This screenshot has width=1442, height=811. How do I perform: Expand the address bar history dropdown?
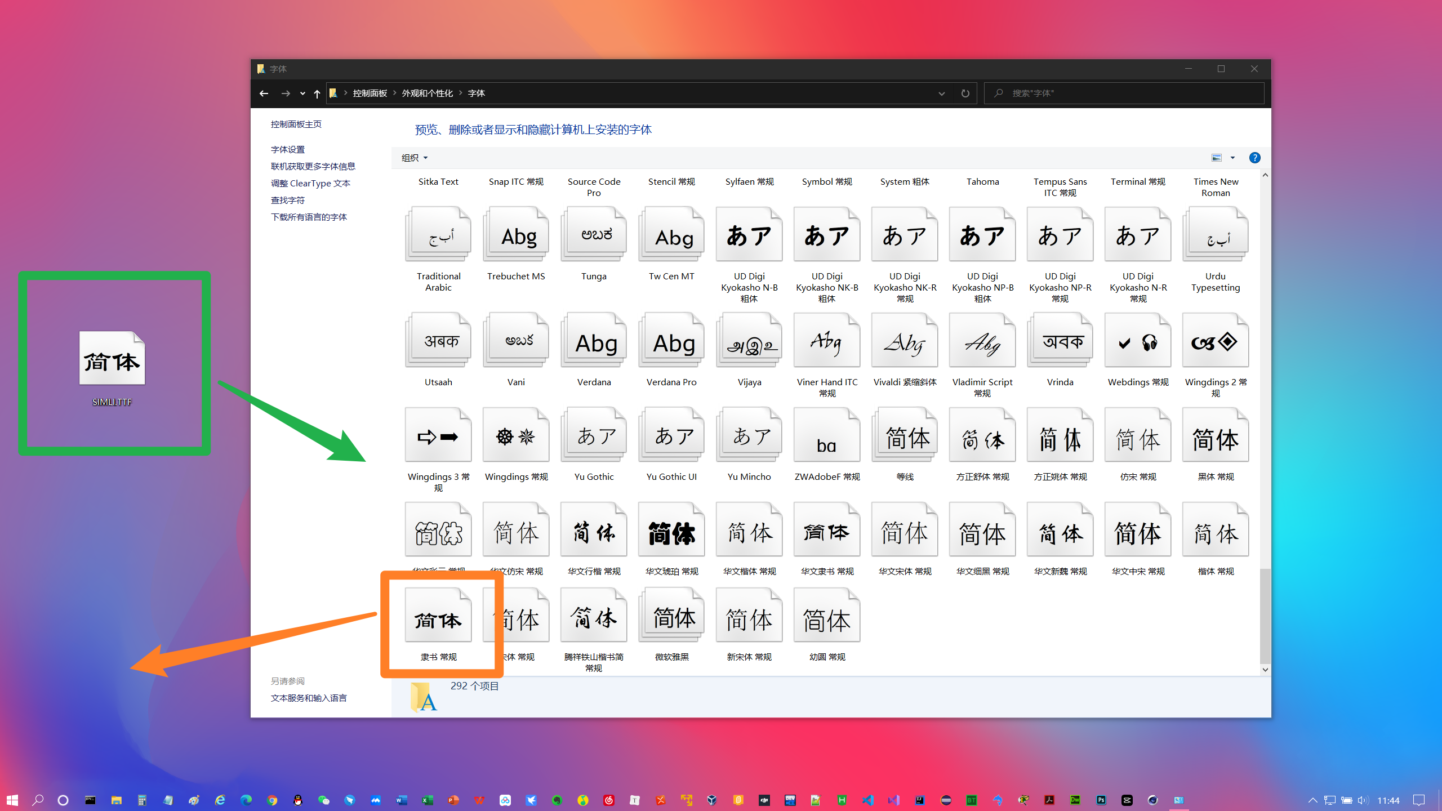(942, 93)
